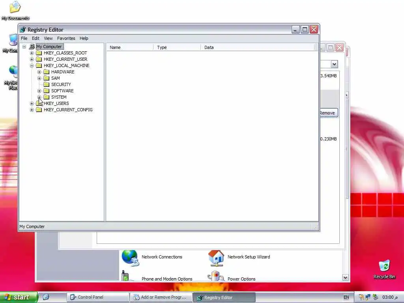404x303 pixels.
Task: Click Registry Editor taskbar button
Action: pyautogui.click(x=224, y=297)
